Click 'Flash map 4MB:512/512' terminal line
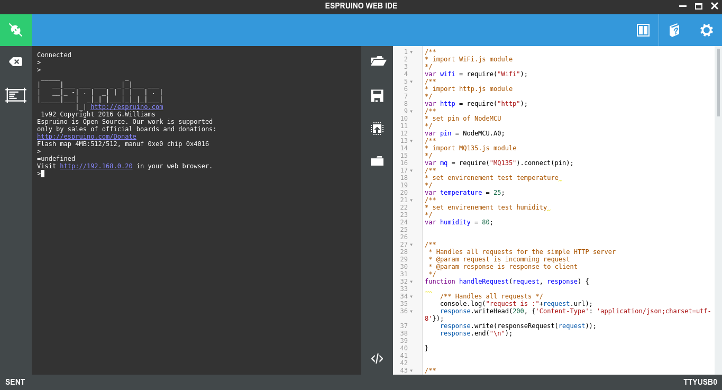 pyautogui.click(x=123, y=144)
